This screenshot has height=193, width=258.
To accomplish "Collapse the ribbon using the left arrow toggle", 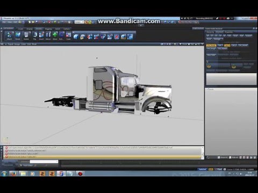I will click(x=2, y=28).
